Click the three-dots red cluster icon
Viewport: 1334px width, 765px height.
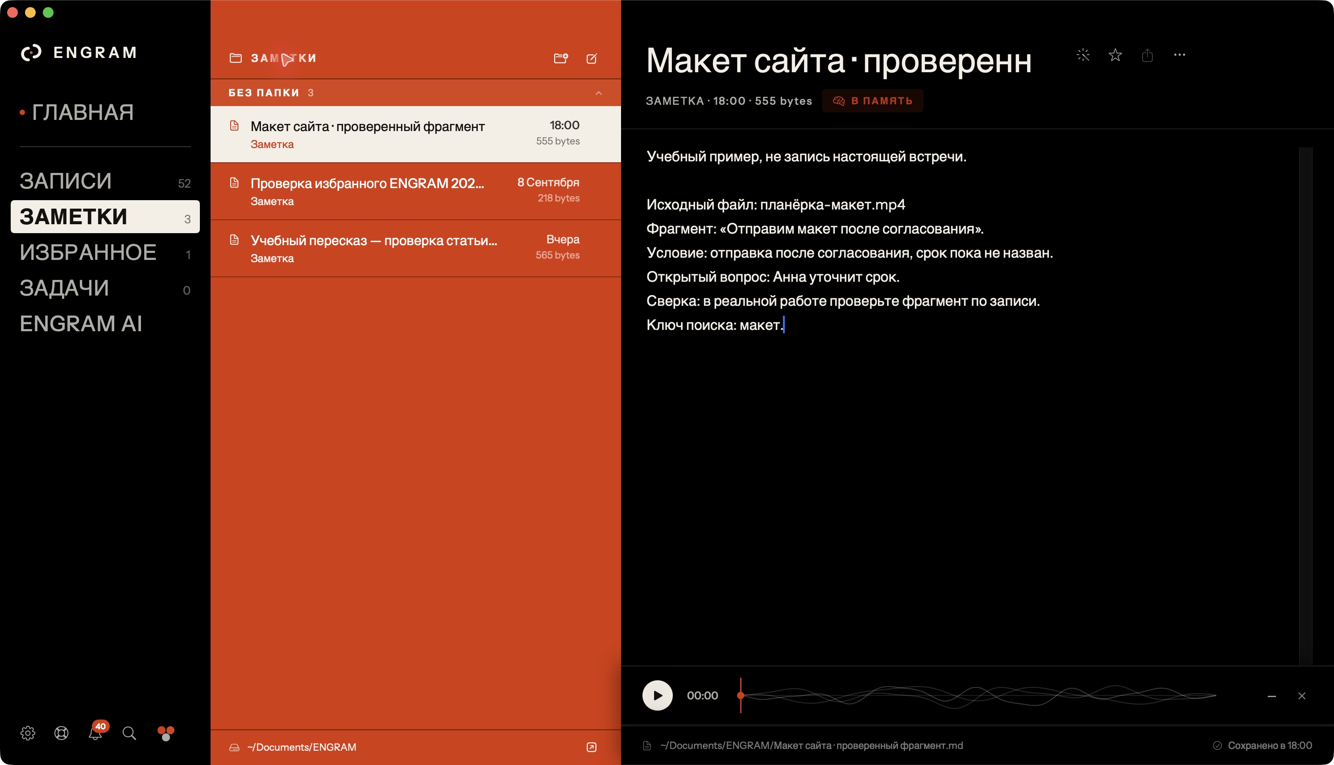tap(166, 733)
